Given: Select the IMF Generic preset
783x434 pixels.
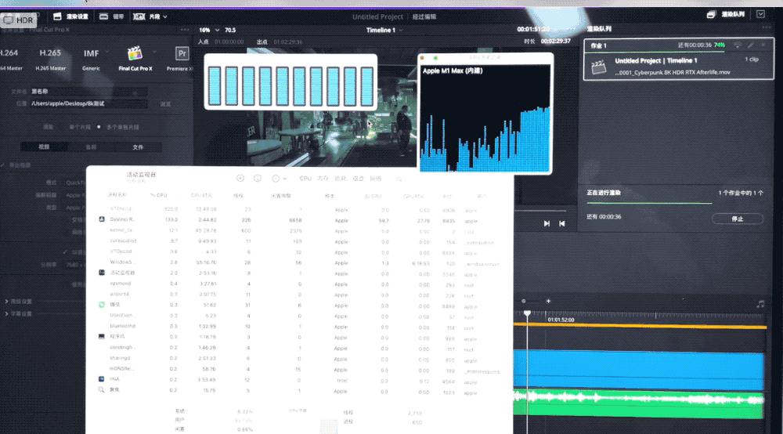Looking at the screenshot, I should 92,57.
